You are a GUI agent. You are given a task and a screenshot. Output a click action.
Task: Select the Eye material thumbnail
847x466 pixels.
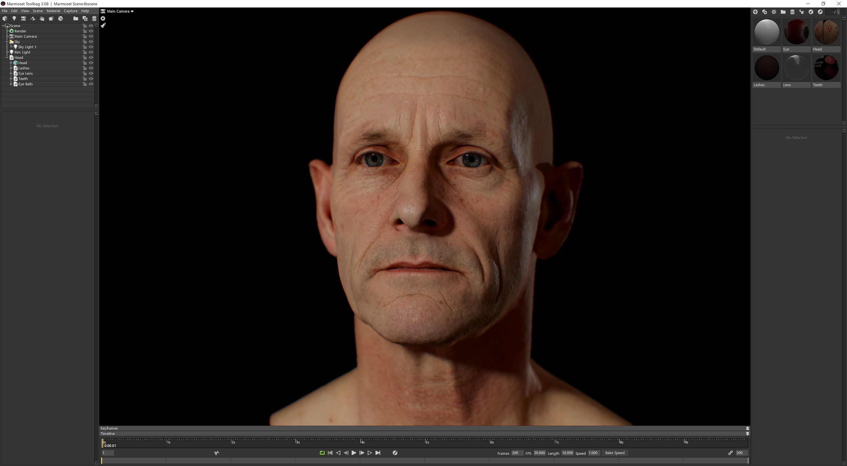coord(797,32)
